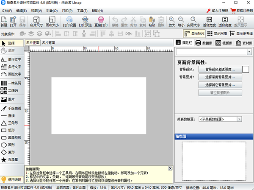Screen dimensions: 254x190
Task: Select the 一维条码 (barcode) tool
Action: tap(12, 83)
